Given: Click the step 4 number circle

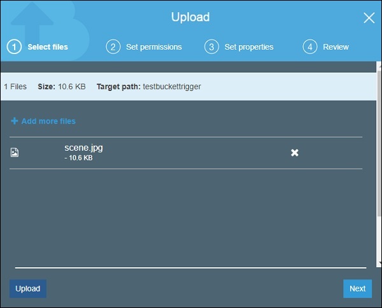Looking at the screenshot, I should point(310,46).
